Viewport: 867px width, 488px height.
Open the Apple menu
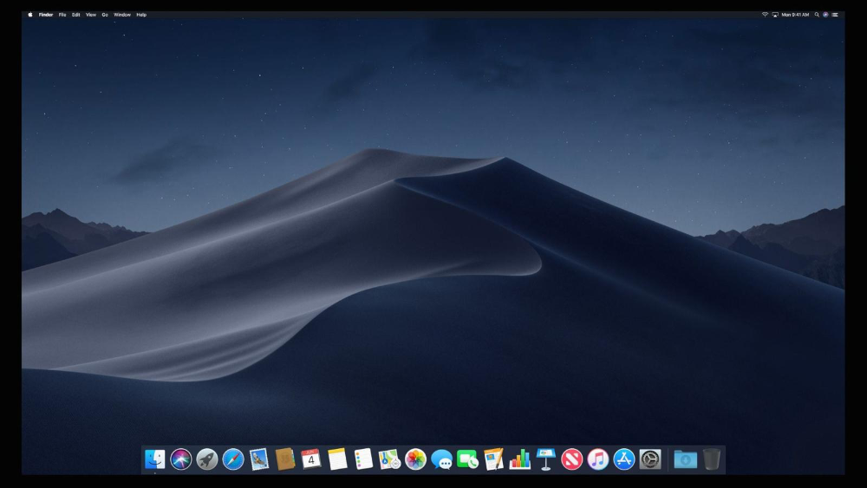click(29, 15)
